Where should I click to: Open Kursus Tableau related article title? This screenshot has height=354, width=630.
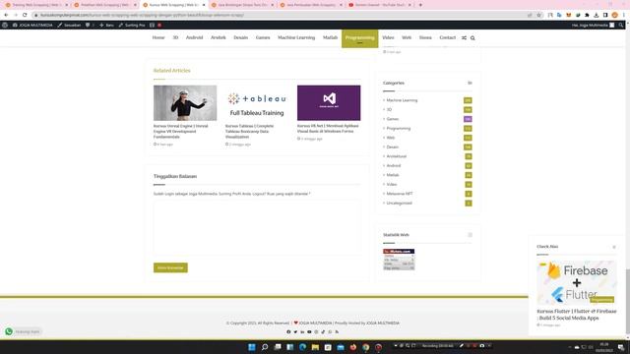249,131
